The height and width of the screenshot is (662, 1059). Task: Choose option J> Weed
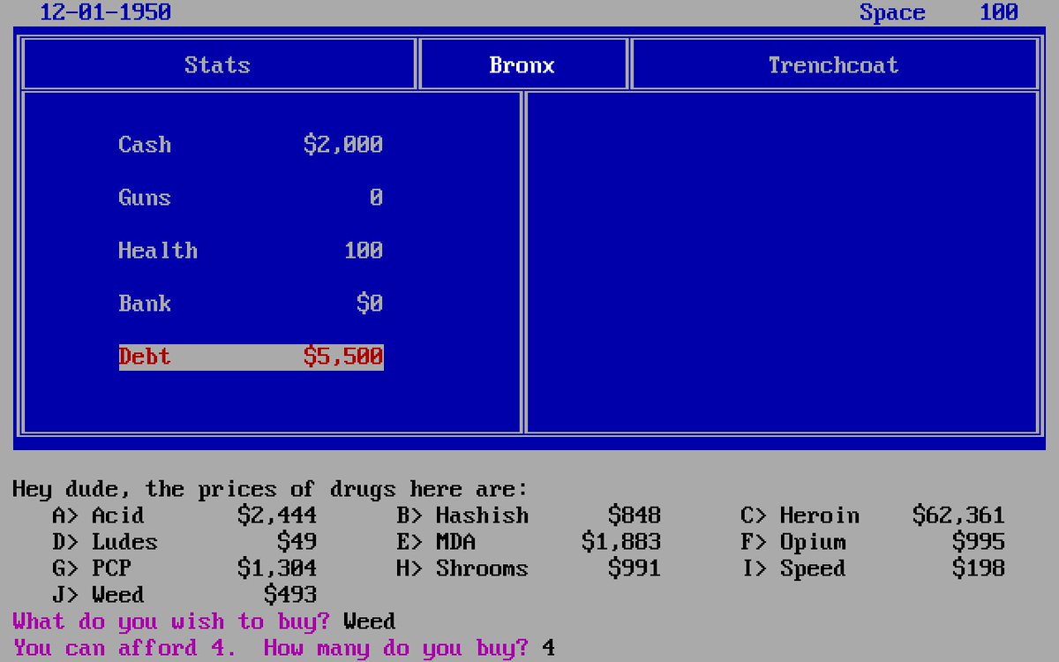coord(98,595)
